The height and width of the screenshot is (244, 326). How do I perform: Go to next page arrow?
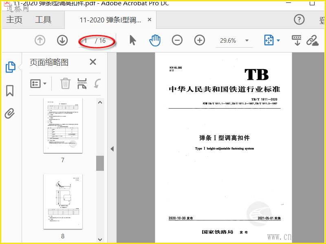point(62,40)
